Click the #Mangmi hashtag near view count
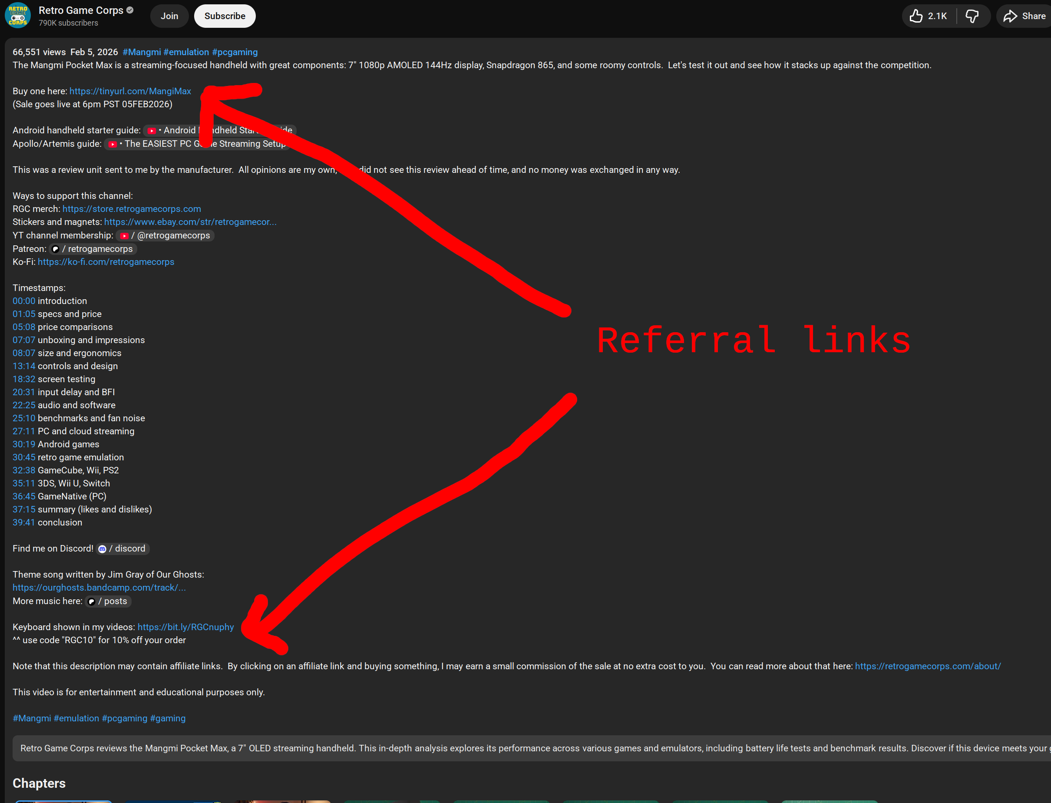The height and width of the screenshot is (803, 1051). point(142,52)
